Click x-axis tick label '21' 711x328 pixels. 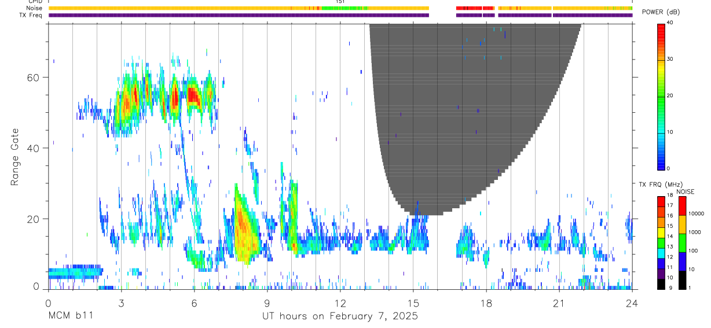coord(559,303)
